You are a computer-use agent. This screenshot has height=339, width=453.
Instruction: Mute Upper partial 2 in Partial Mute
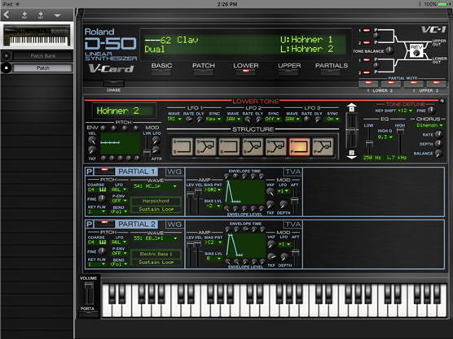[436, 84]
